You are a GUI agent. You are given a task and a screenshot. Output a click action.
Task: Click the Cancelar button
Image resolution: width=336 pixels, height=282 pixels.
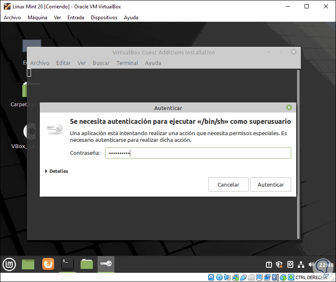[228, 185]
